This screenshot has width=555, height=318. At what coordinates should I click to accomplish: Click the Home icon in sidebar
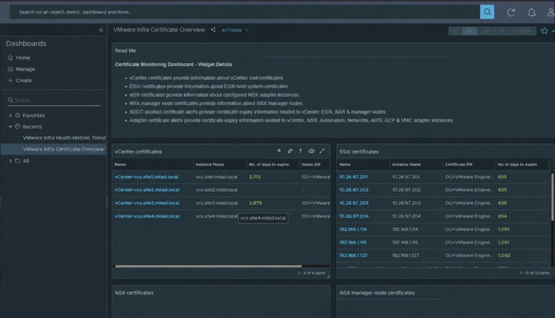(10, 57)
